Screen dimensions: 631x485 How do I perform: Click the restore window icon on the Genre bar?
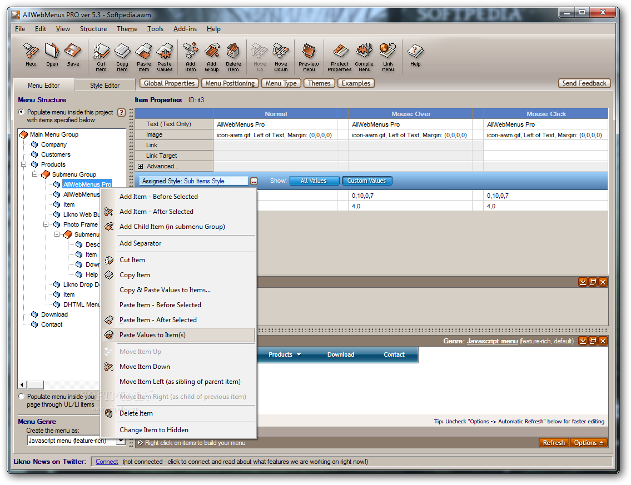tap(593, 341)
